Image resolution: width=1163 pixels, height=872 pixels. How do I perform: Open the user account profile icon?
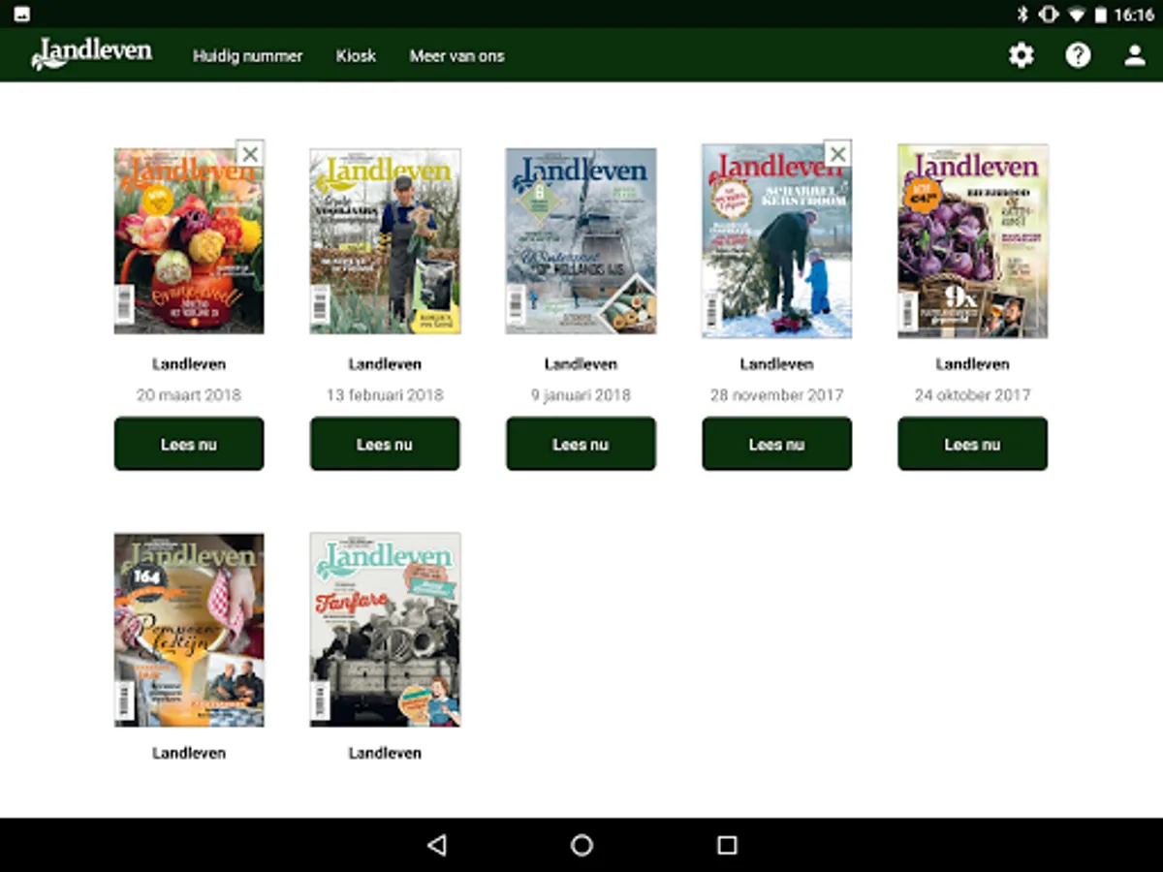[x=1135, y=55]
